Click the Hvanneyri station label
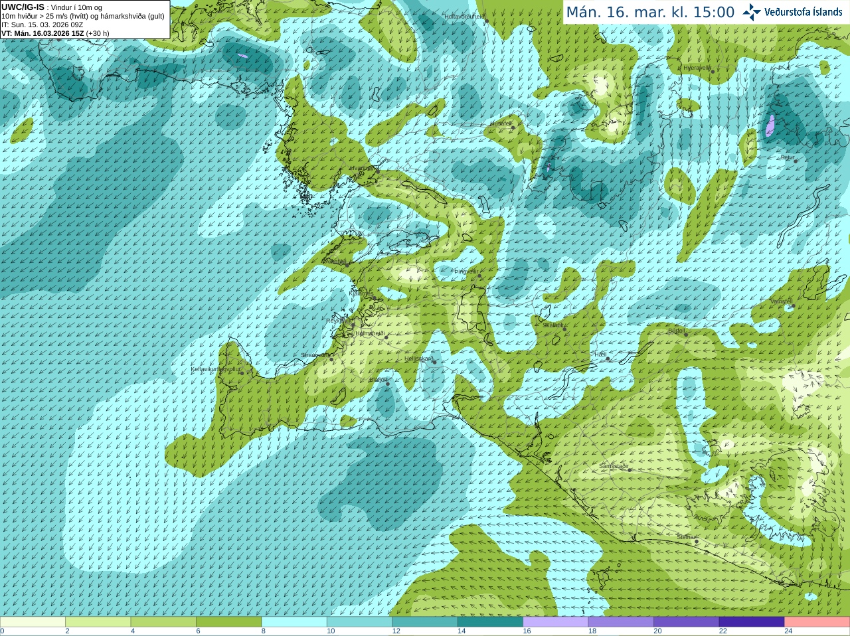Screen dimensions: 850x636 click(x=363, y=168)
